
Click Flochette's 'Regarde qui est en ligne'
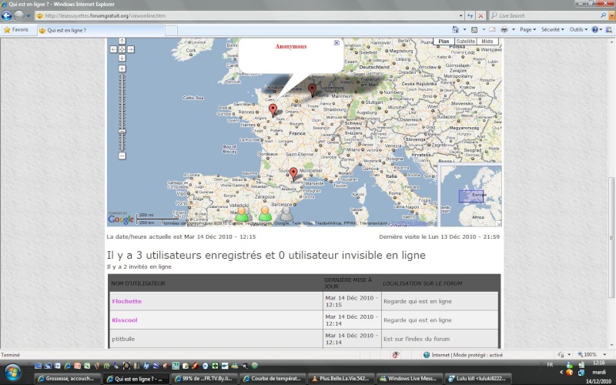(417, 301)
